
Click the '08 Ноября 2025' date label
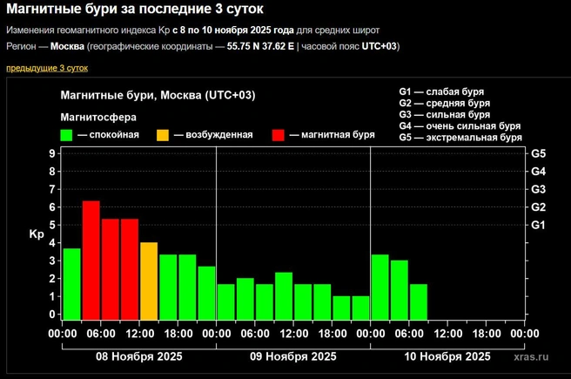(x=139, y=356)
